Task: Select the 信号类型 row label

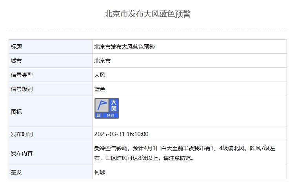Action: tap(22, 75)
